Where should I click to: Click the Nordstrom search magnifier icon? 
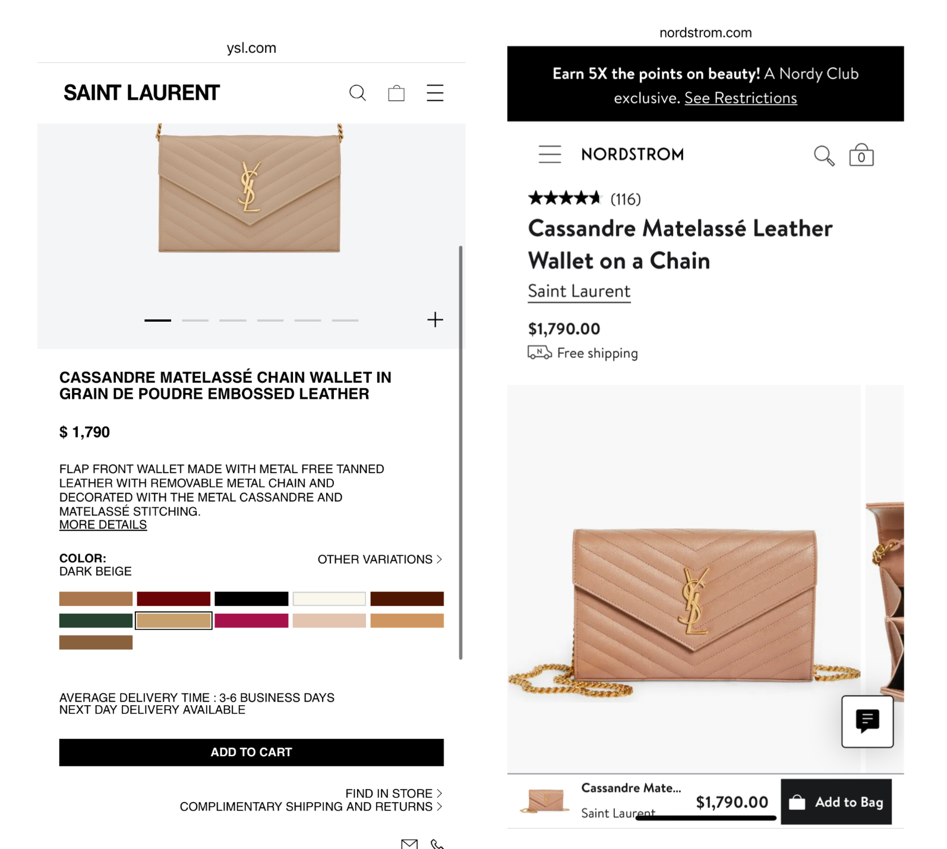pos(823,155)
